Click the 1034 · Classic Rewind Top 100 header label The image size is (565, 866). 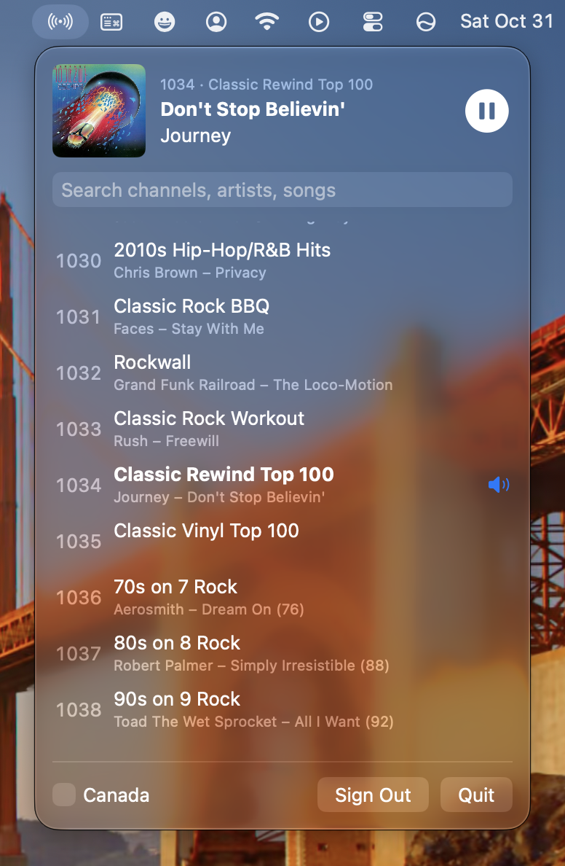tap(266, 85)
